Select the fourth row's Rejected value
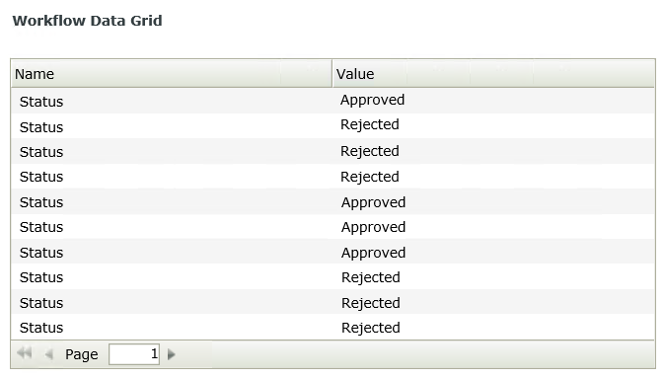 [x=370, y=177]
